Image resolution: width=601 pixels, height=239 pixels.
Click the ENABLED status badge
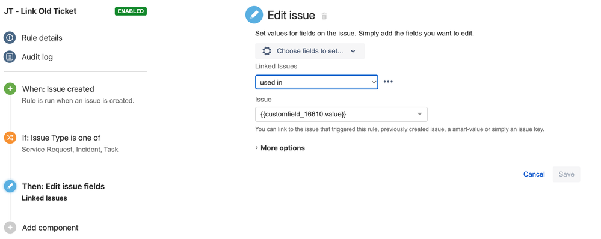point(131,11)
